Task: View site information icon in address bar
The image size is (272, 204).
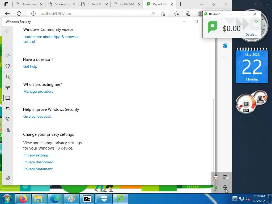Action: 33,14
